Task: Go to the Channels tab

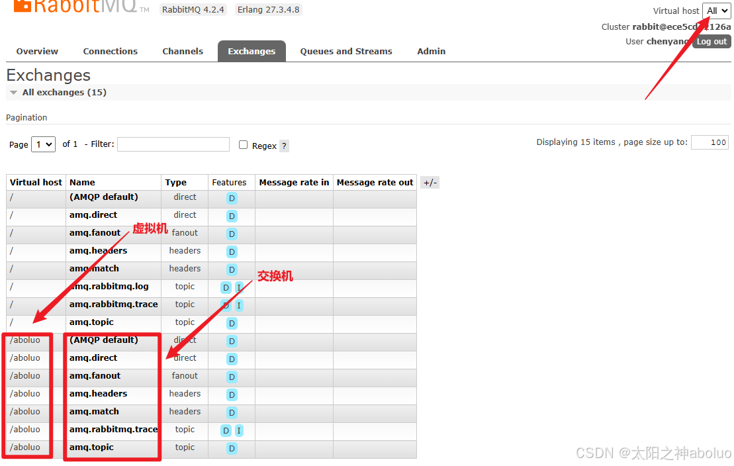Action: [x=183, y=52]
